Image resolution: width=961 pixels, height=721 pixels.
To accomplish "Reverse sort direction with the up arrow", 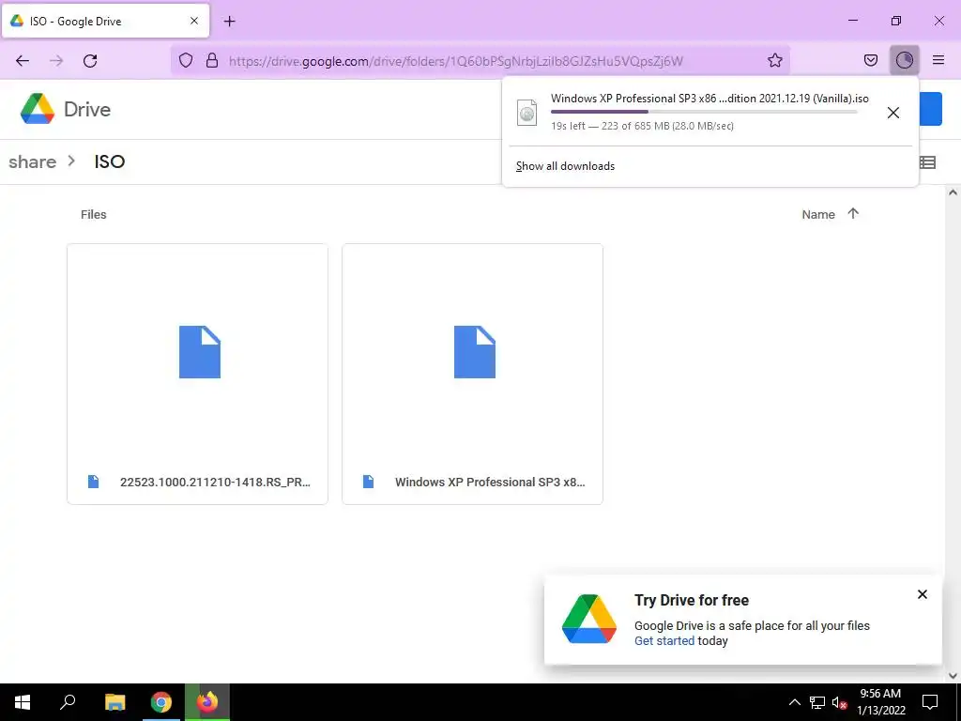I will [853, 213].
